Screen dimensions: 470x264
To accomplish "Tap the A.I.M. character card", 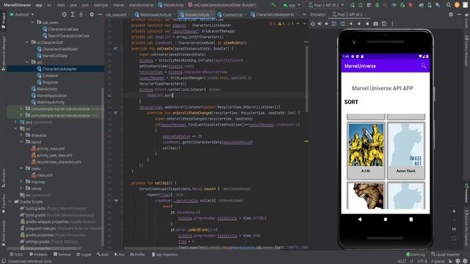I will click(x=366, y=150).
